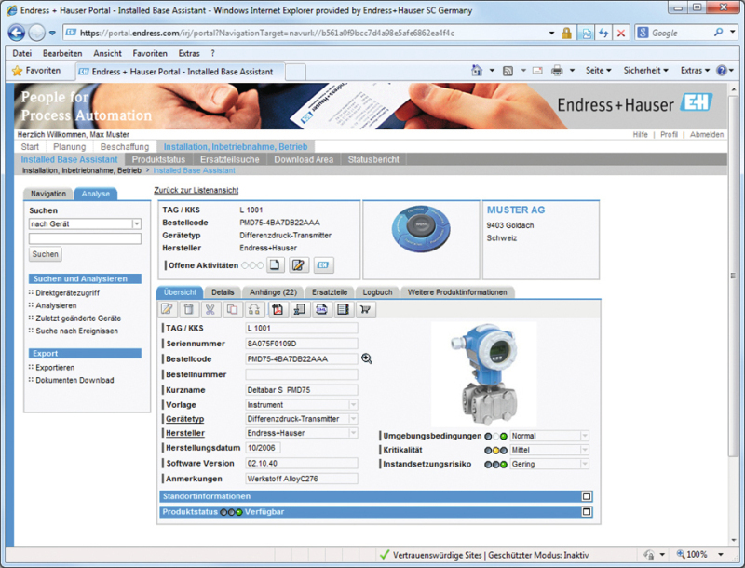Click the new document icon by Offene Aktivitäten
The width and height of the screenshot is (745, 568).
(x=276, y=265)
